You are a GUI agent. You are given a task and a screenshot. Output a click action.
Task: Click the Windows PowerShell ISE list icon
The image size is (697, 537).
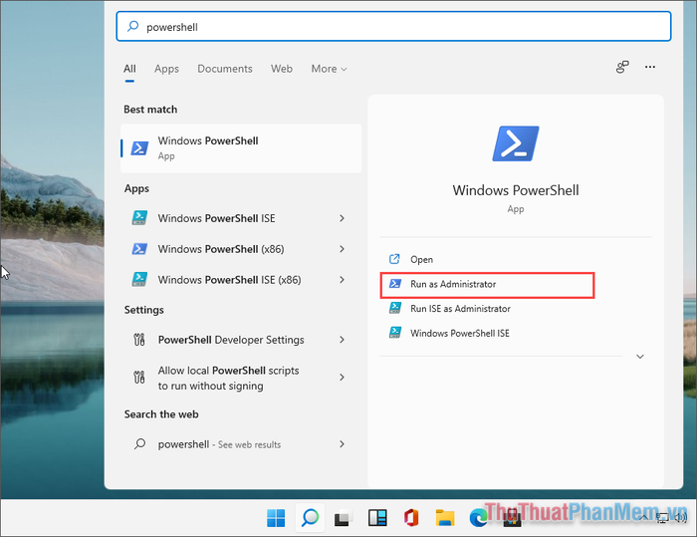[139, 218]
